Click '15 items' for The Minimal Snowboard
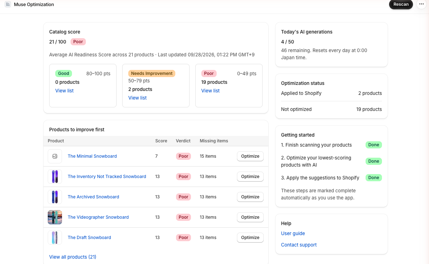This screenshot has height=264, width=429. tap(208, 156)
